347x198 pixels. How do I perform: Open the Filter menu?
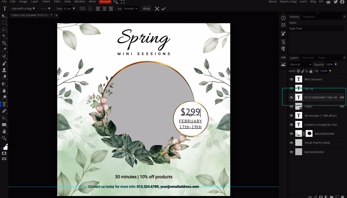[x=57, y=1]
